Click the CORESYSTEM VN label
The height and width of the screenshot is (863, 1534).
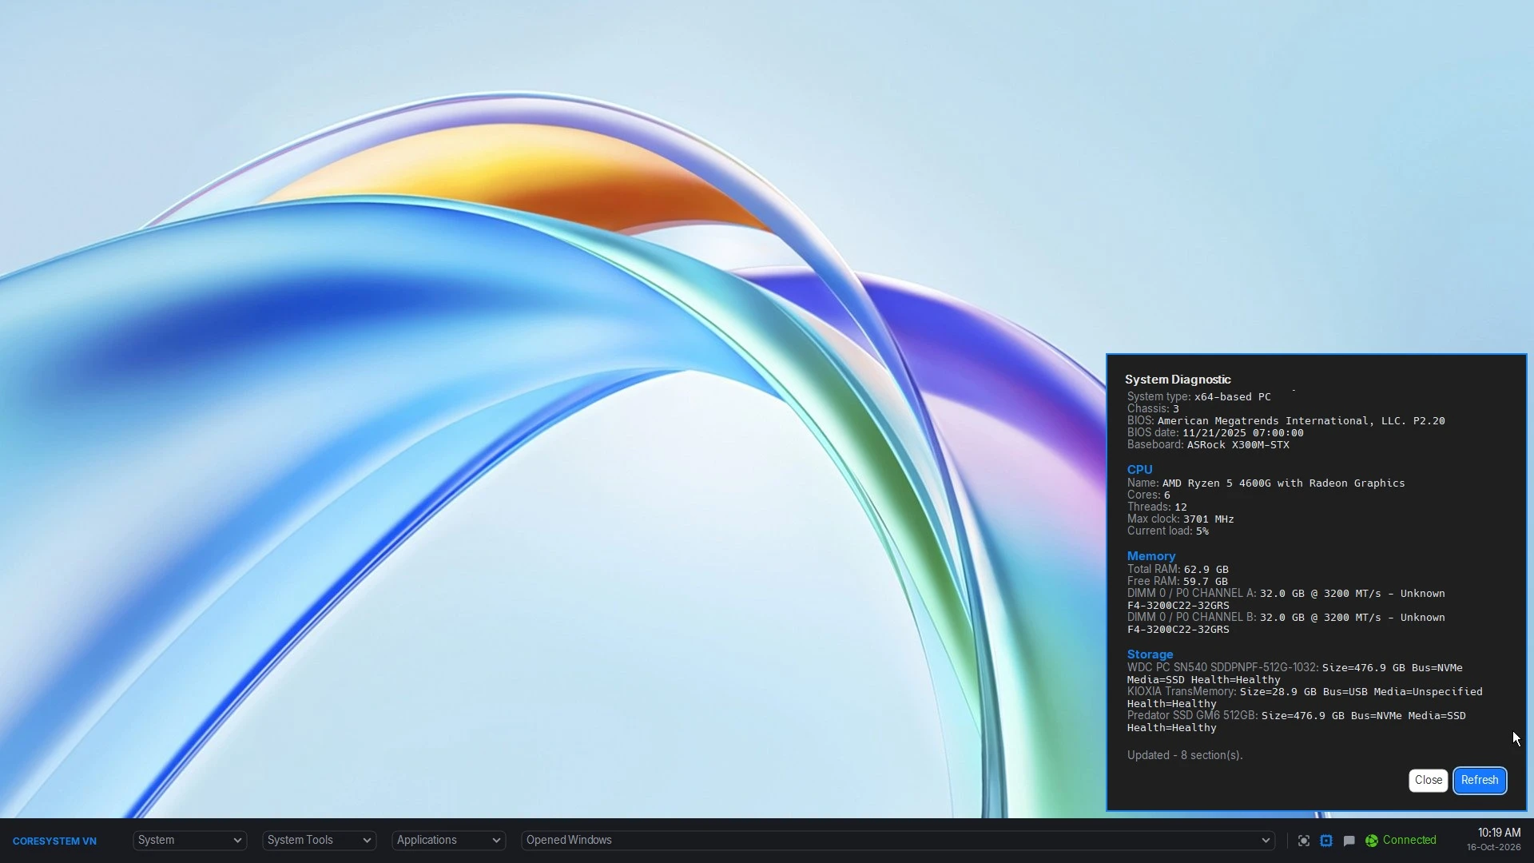[x=54, y=841]
